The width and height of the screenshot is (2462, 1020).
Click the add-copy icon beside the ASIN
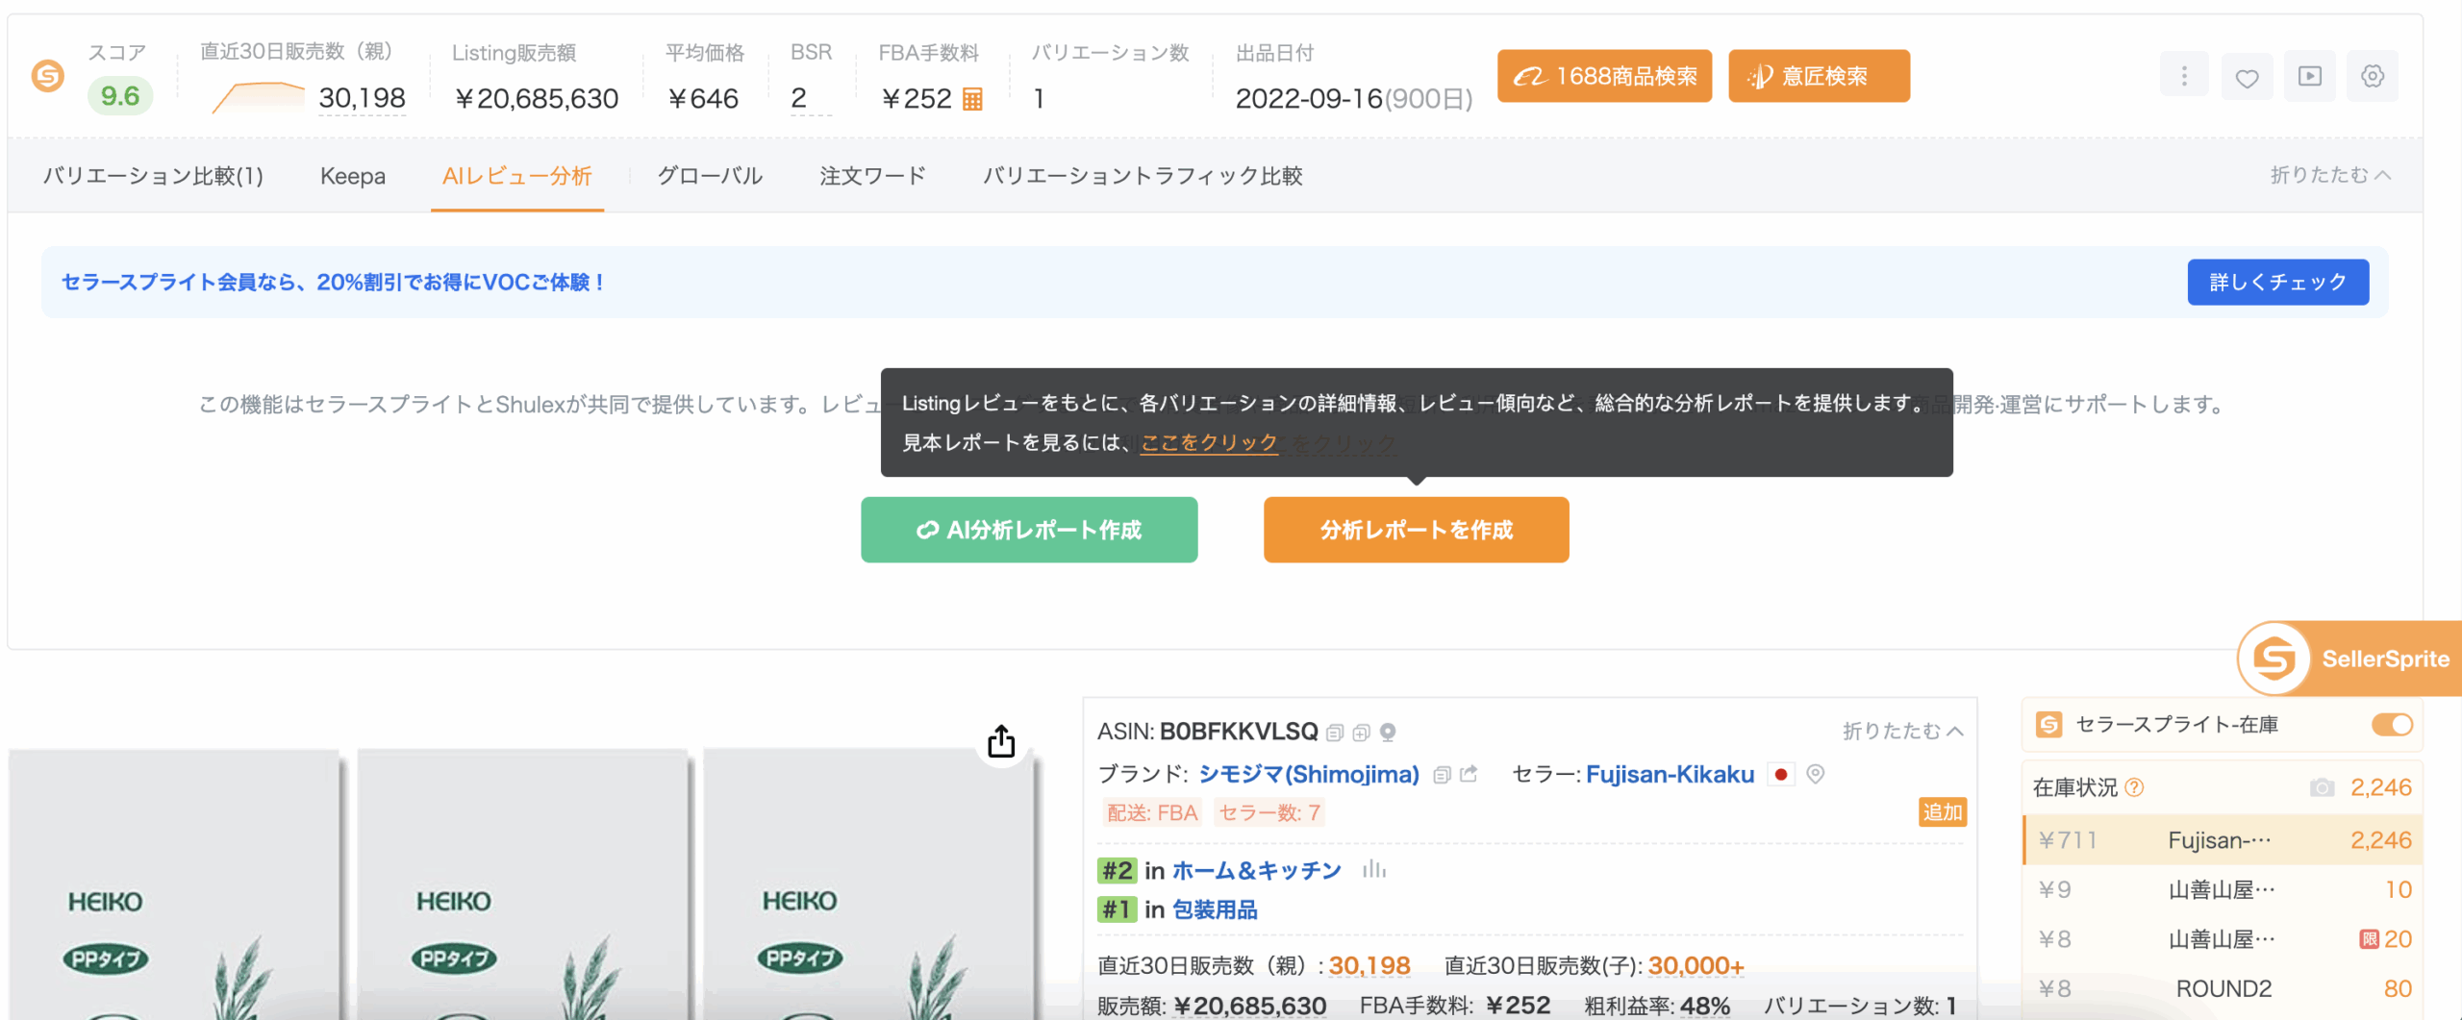1361,733
